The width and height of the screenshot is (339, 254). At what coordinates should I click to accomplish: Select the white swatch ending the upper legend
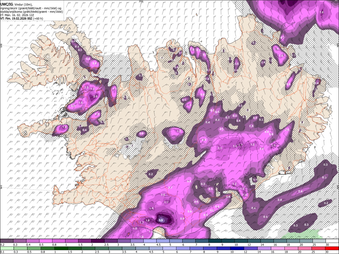(332, 241)
